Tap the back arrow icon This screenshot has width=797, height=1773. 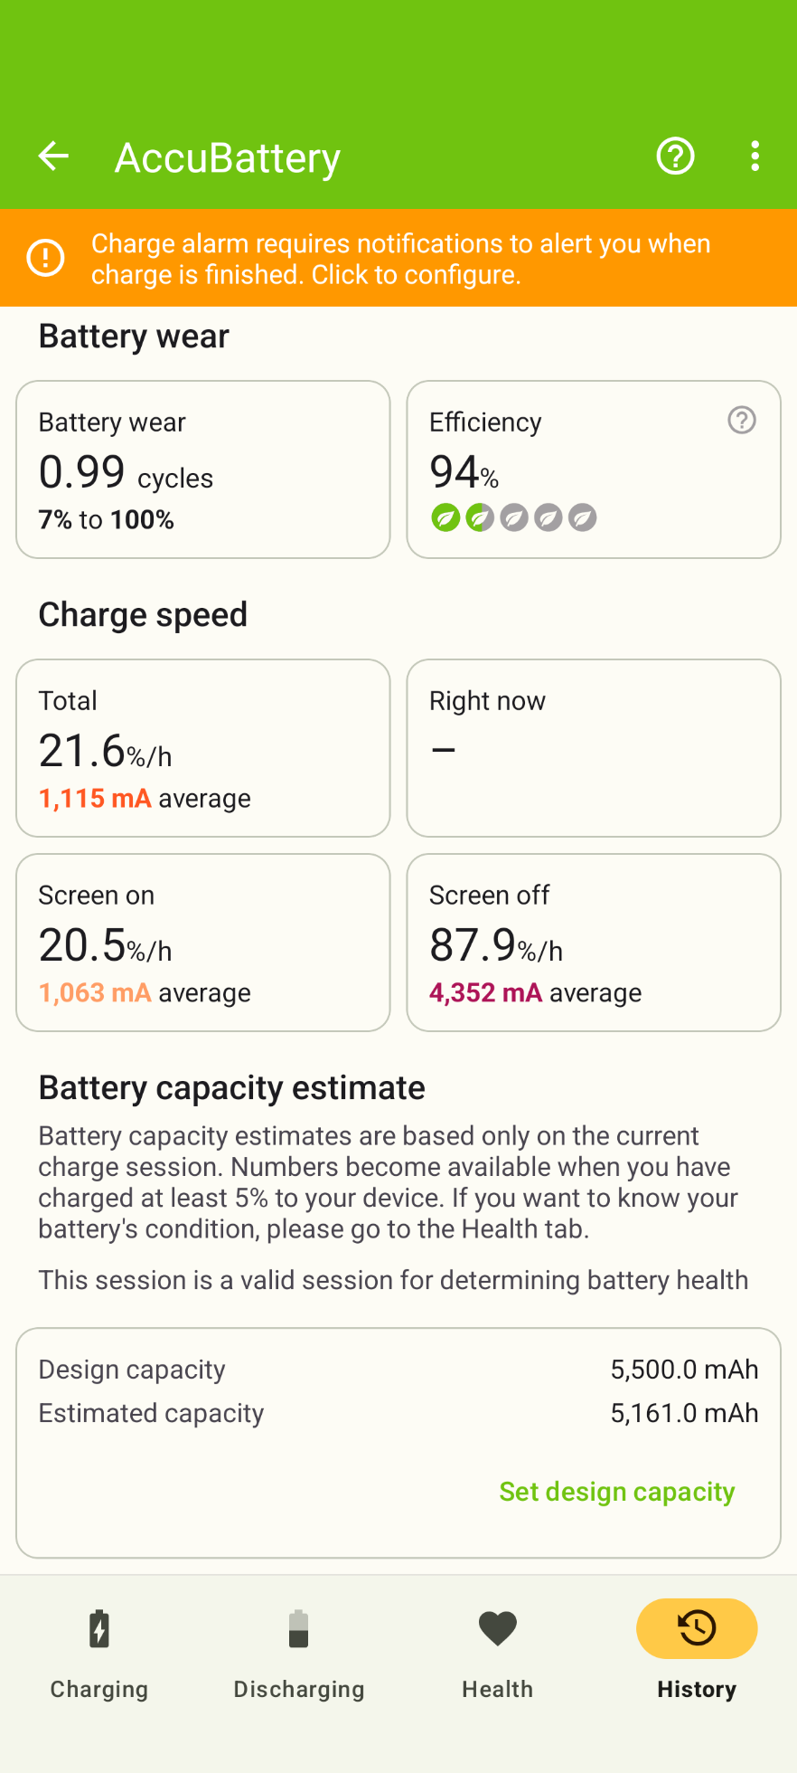[53, 156]
